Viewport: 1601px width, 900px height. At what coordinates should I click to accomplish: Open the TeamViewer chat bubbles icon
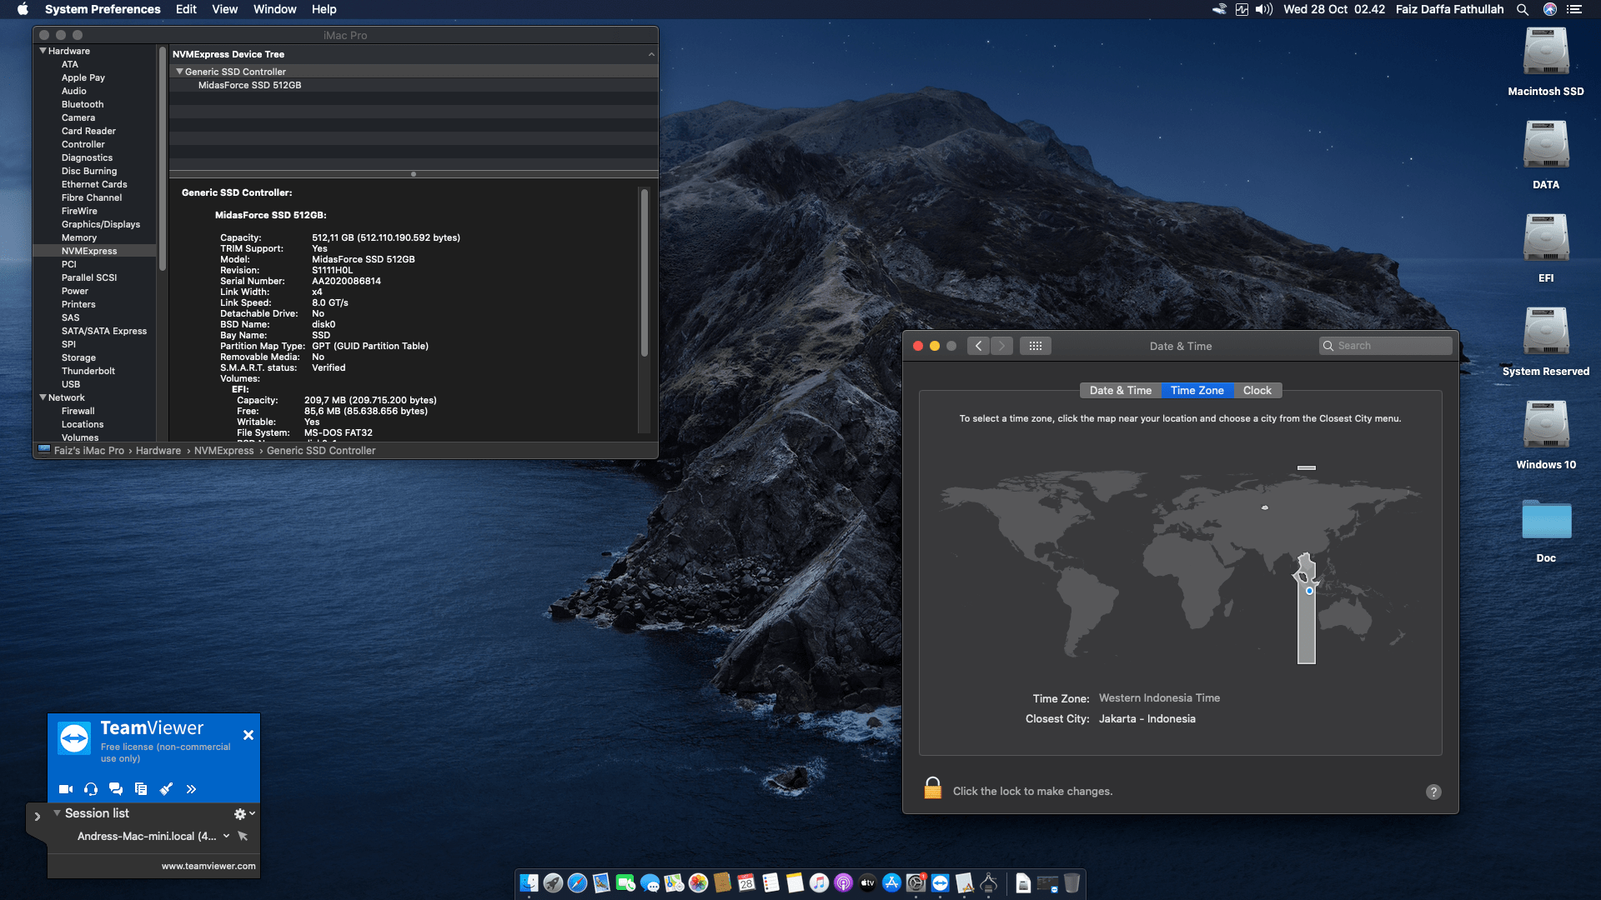click(116, 789)
